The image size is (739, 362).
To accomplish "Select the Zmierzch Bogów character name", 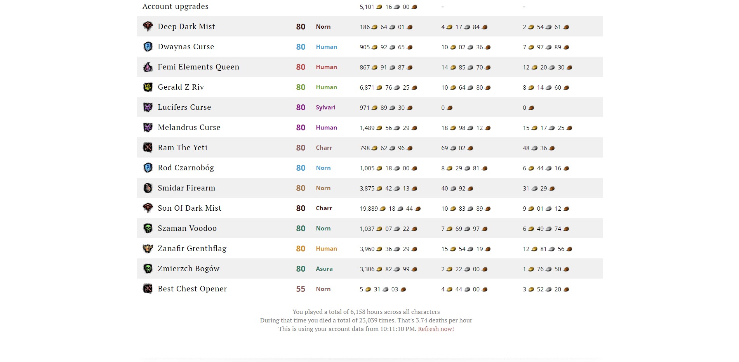I will coord(189,268).
